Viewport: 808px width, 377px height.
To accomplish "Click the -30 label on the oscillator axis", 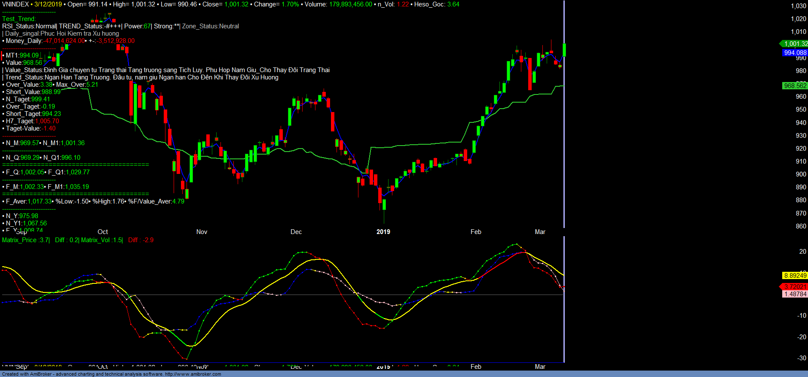I will pyautogui.click(x=802, y=358).
